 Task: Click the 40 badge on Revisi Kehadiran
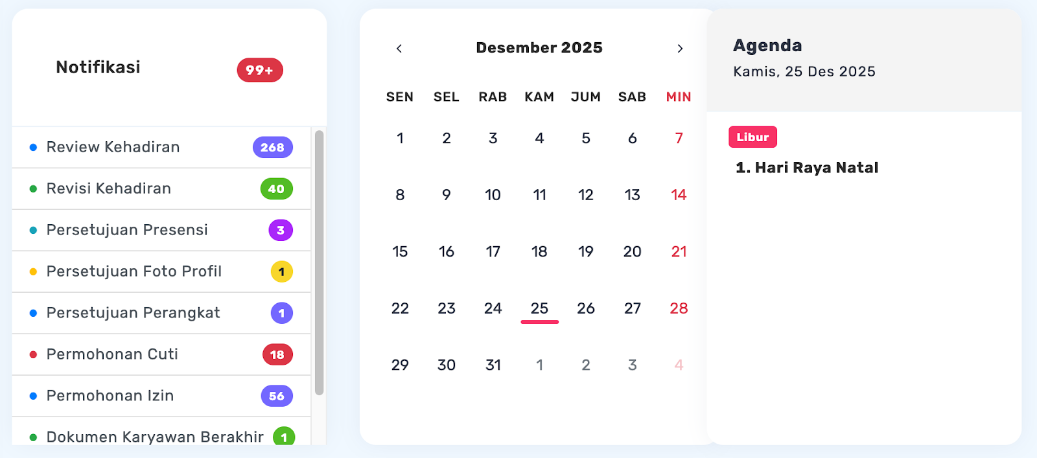coord(276,189)
